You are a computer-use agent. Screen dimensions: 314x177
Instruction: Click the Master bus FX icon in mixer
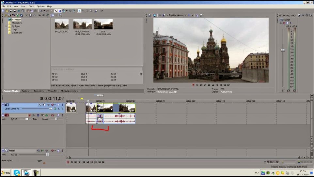[x=281, y=23]
